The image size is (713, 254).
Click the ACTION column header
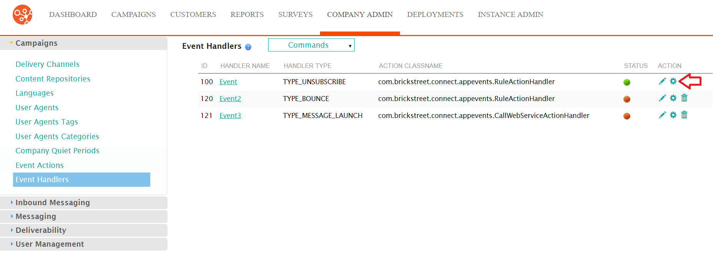[670, 66]
